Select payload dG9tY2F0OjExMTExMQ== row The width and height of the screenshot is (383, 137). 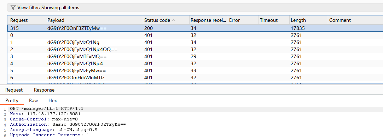195,56
